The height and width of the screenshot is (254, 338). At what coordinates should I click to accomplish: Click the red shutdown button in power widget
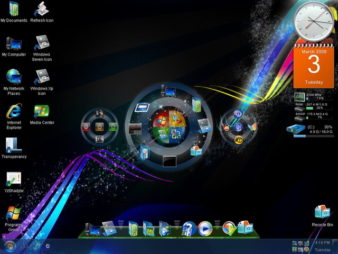coord(86,127)
